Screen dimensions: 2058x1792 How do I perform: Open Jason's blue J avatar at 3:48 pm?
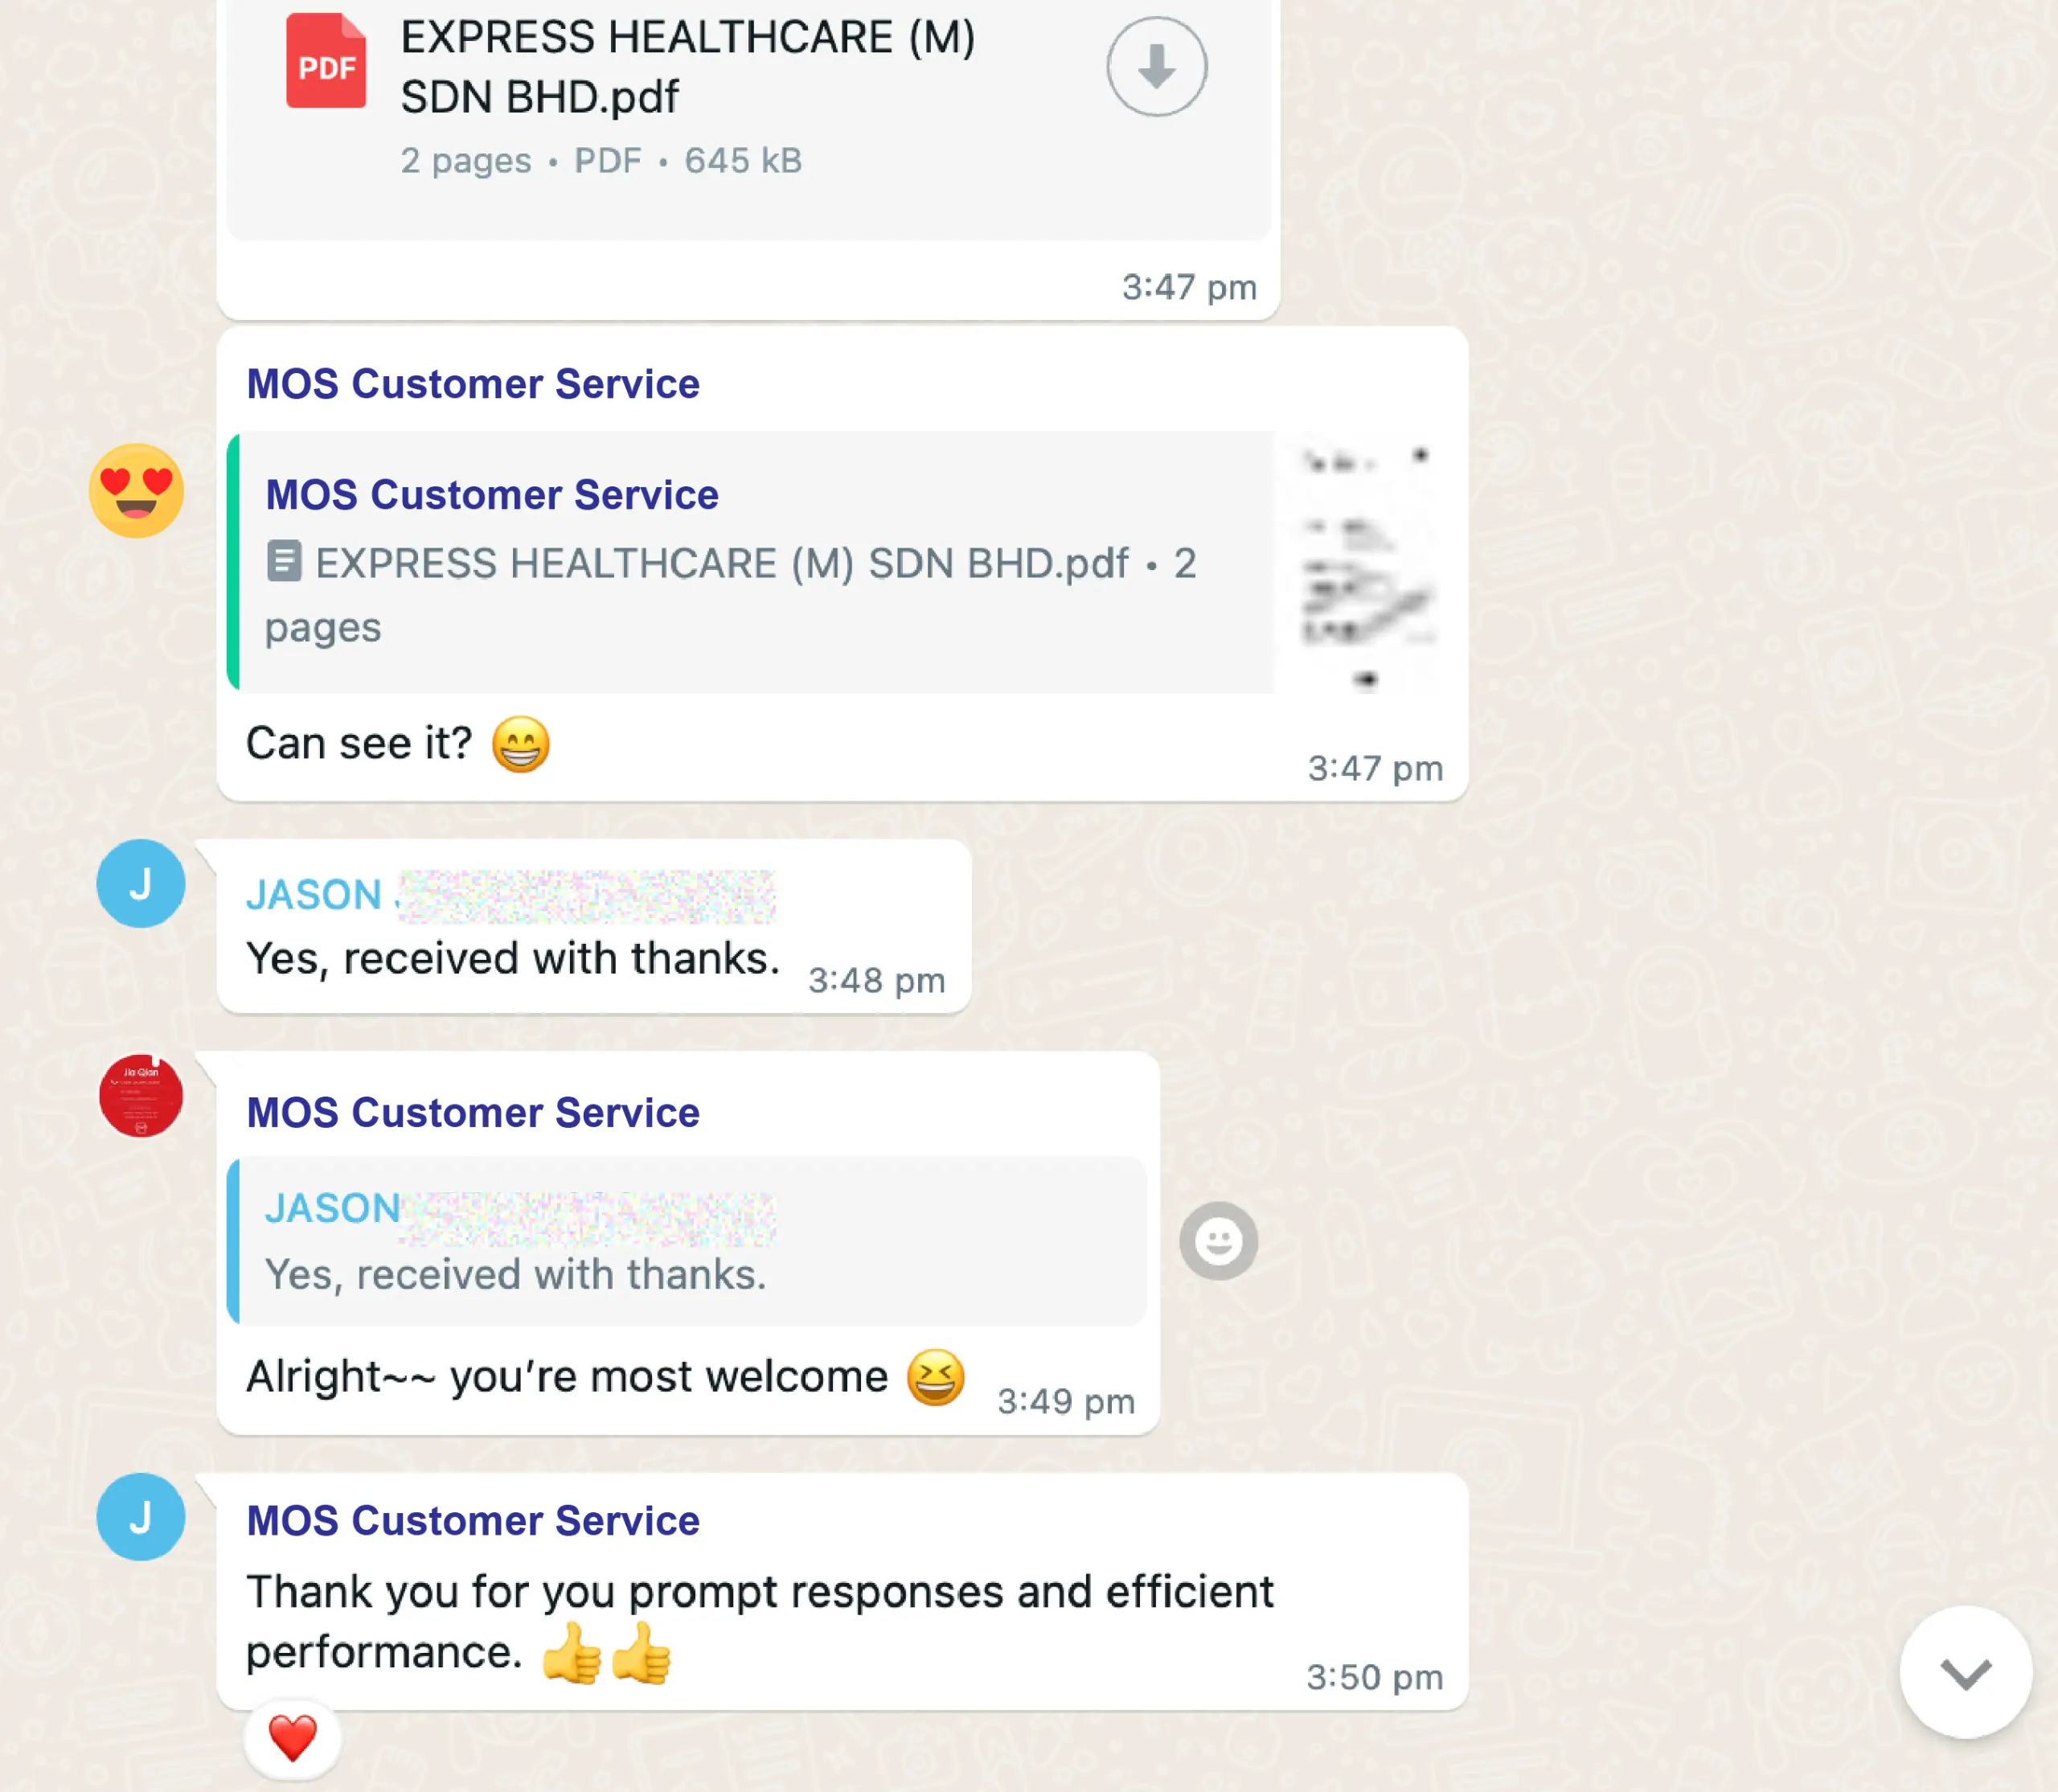tap(141, 883)
